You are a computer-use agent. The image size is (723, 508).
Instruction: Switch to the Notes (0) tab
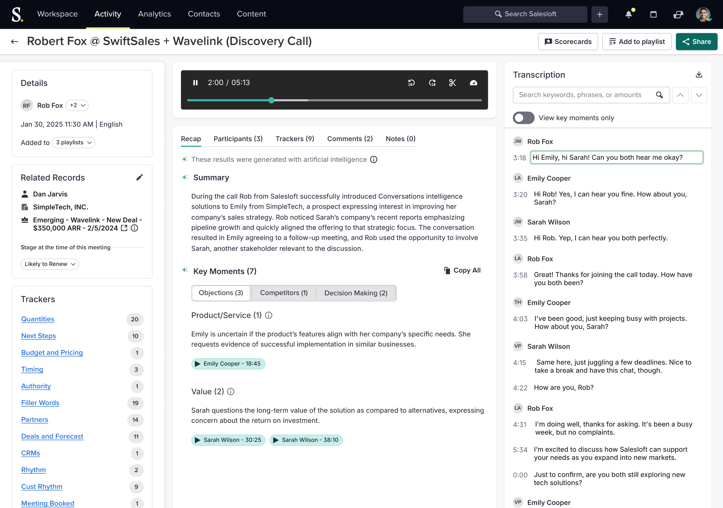pos(401,139)
